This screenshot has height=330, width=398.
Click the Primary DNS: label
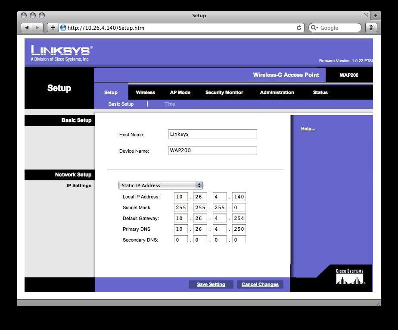(137, 229)
